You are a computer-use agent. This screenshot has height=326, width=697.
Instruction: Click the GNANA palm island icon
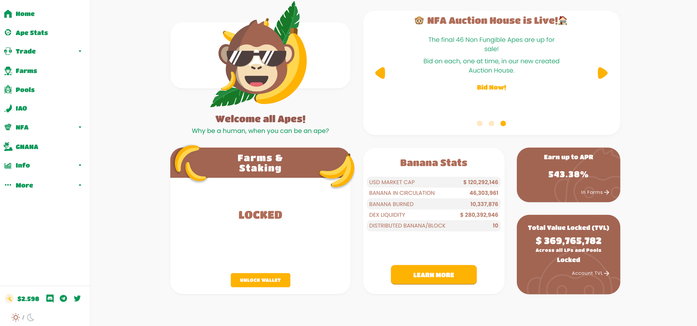tap(8, 146)
